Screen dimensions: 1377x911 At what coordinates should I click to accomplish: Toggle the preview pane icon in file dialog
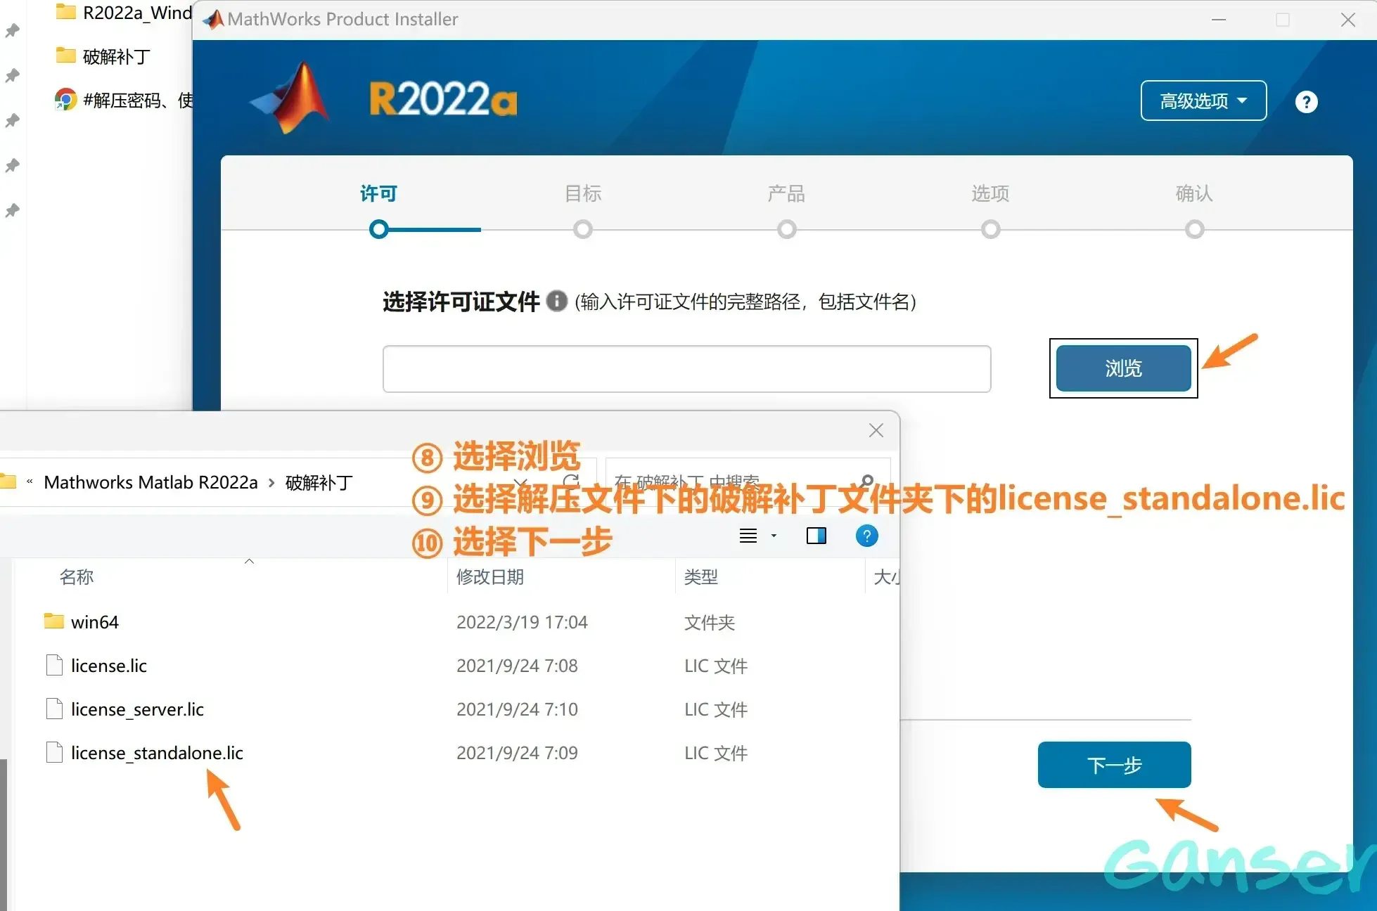click(x=816, y=536)
